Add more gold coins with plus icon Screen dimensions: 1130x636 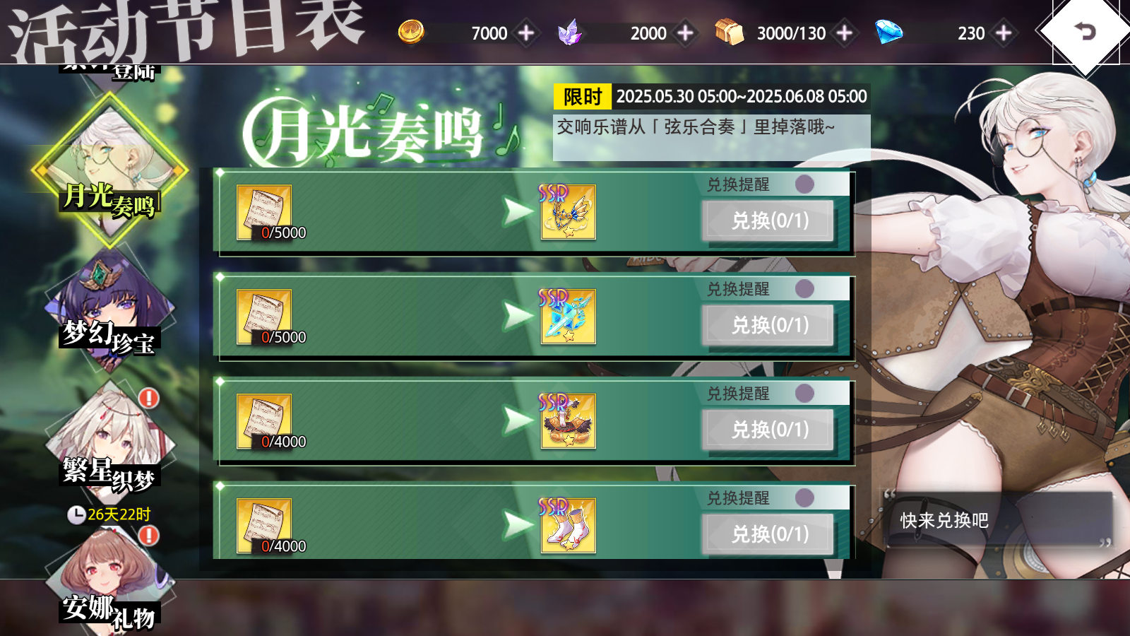point(526,33)
